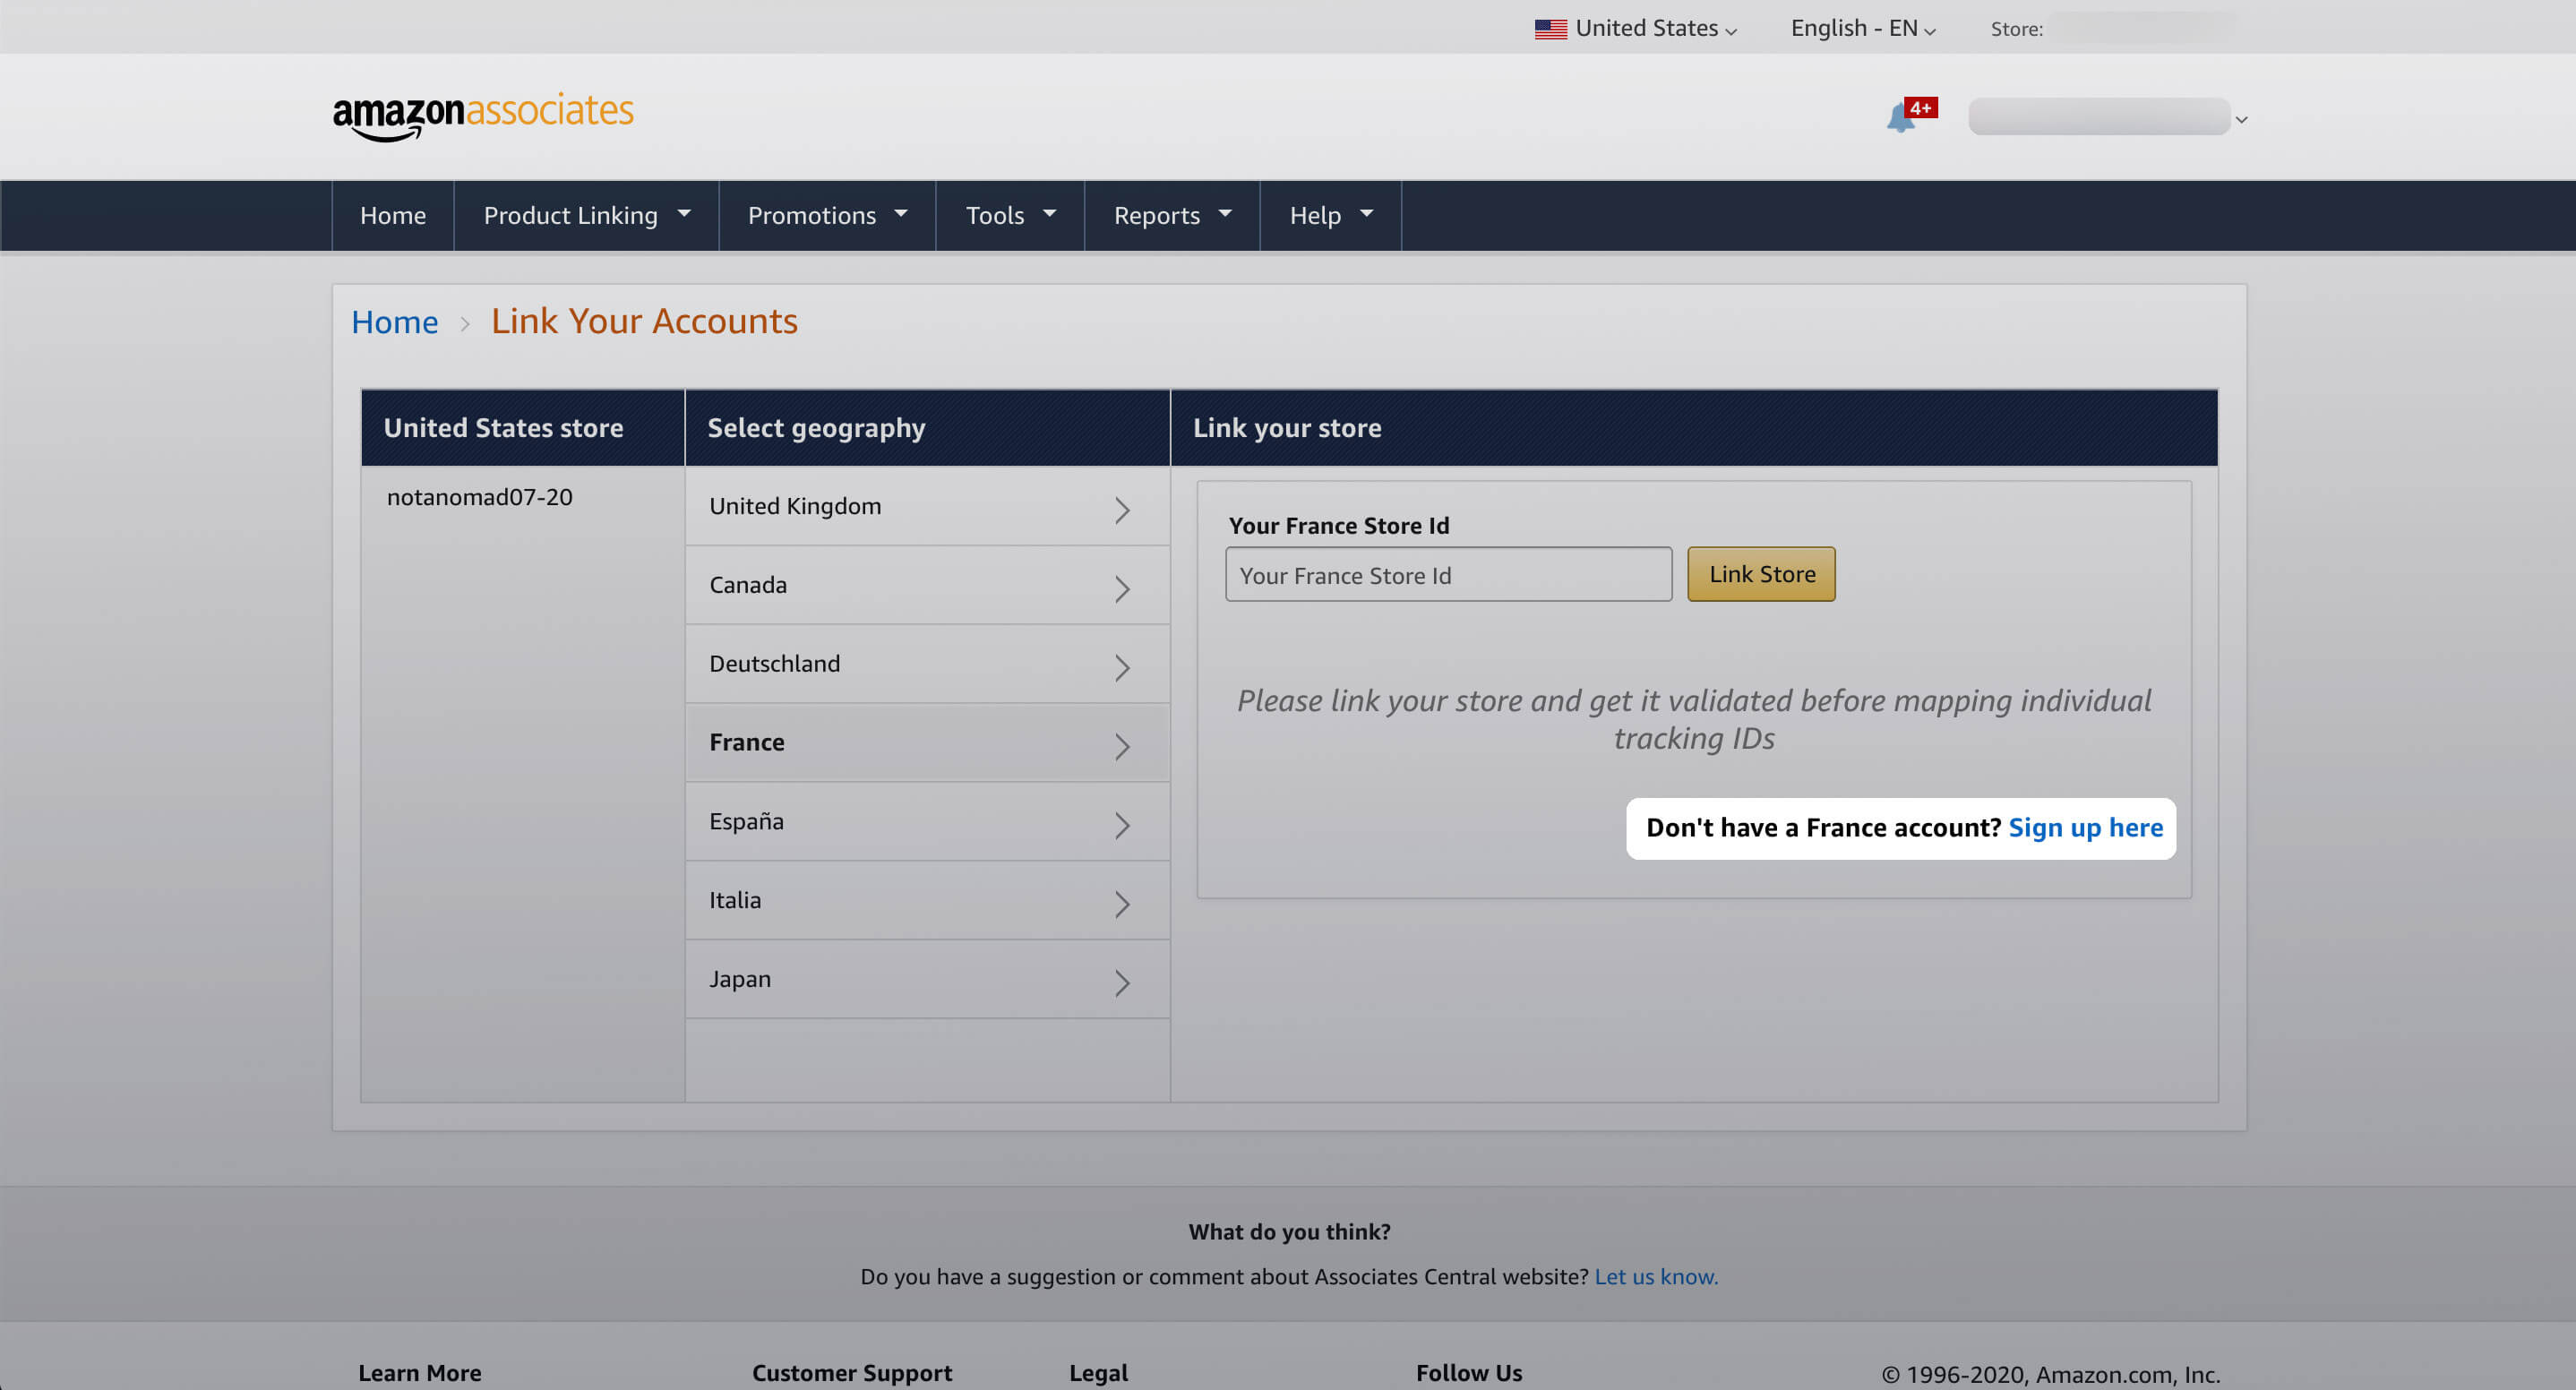Click the Home breadcrumb link
The height and width of the screenshot is (1390, 2576).
pos(394,322)
